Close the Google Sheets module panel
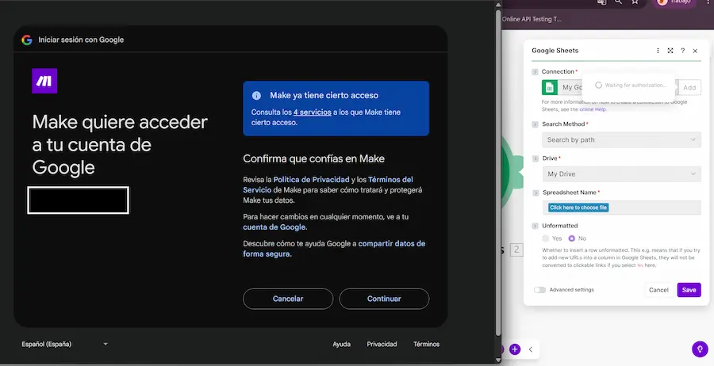 695,51
